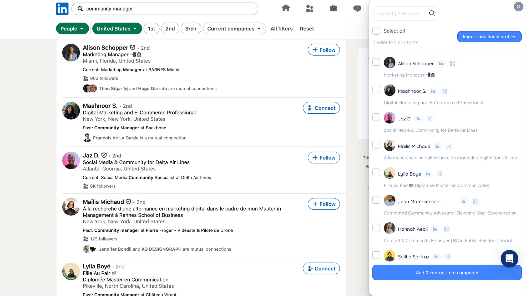
Task: Open Lylia Boyé's name link in results
Action: pyautogui.click(x=97, y=266)
